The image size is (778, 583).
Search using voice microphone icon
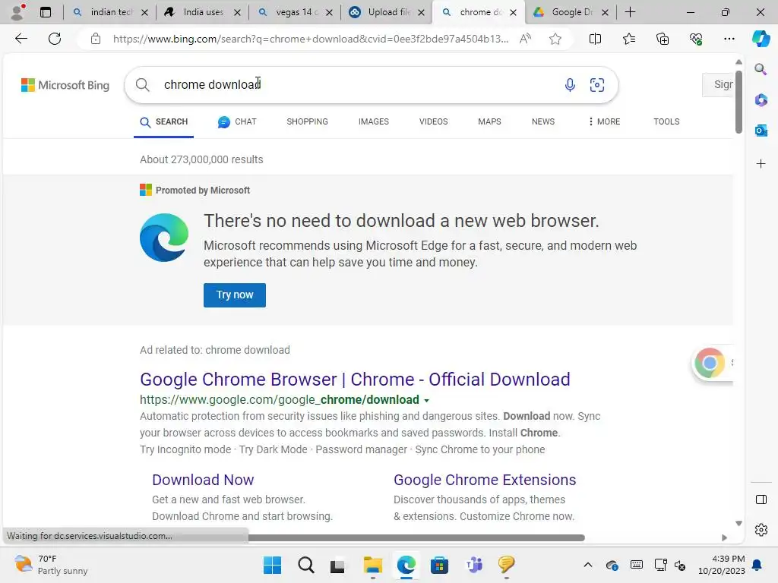point(570,85)
